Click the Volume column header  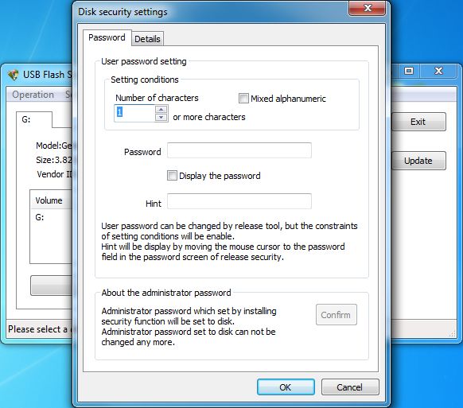click(x=52, y=200)
